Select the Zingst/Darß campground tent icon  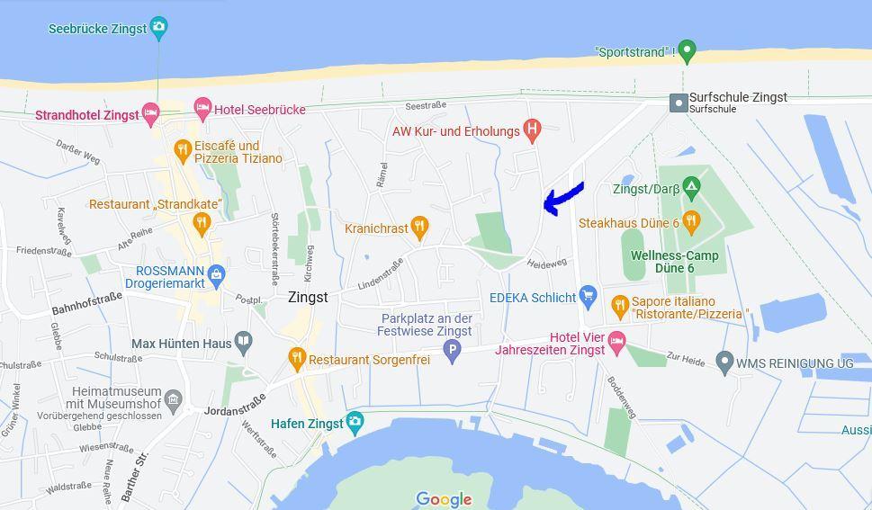click(691, 189)
